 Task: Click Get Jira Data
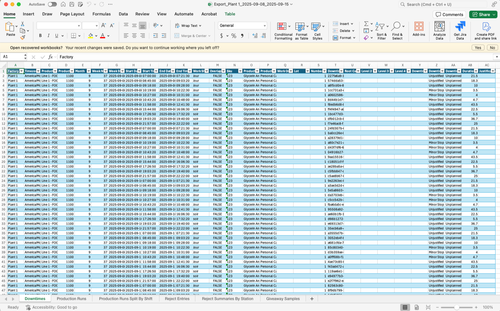pos(460,31)
